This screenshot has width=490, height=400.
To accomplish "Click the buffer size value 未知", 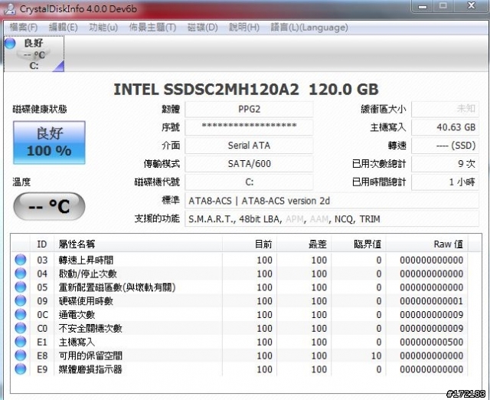I will pyautogui.click(x=445, y=109).
